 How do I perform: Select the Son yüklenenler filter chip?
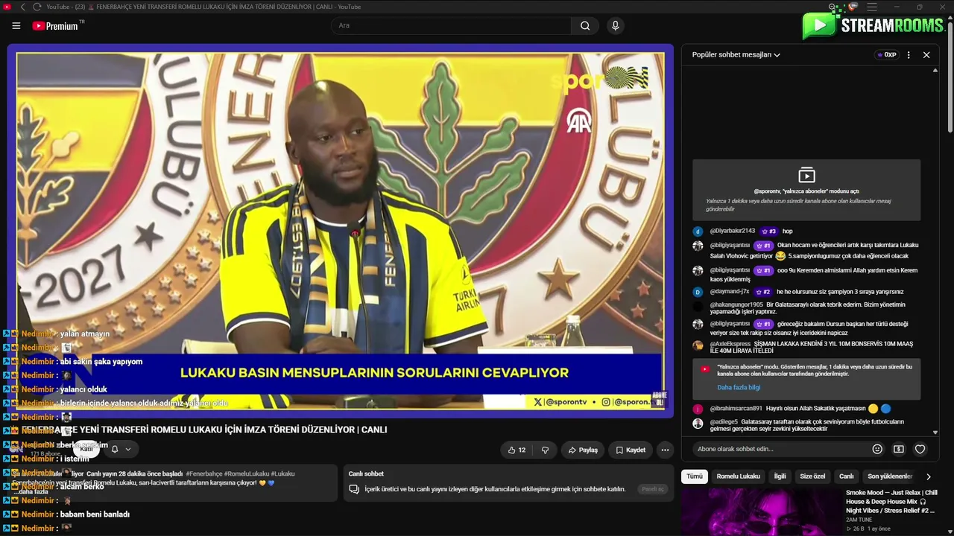point(890,476)
